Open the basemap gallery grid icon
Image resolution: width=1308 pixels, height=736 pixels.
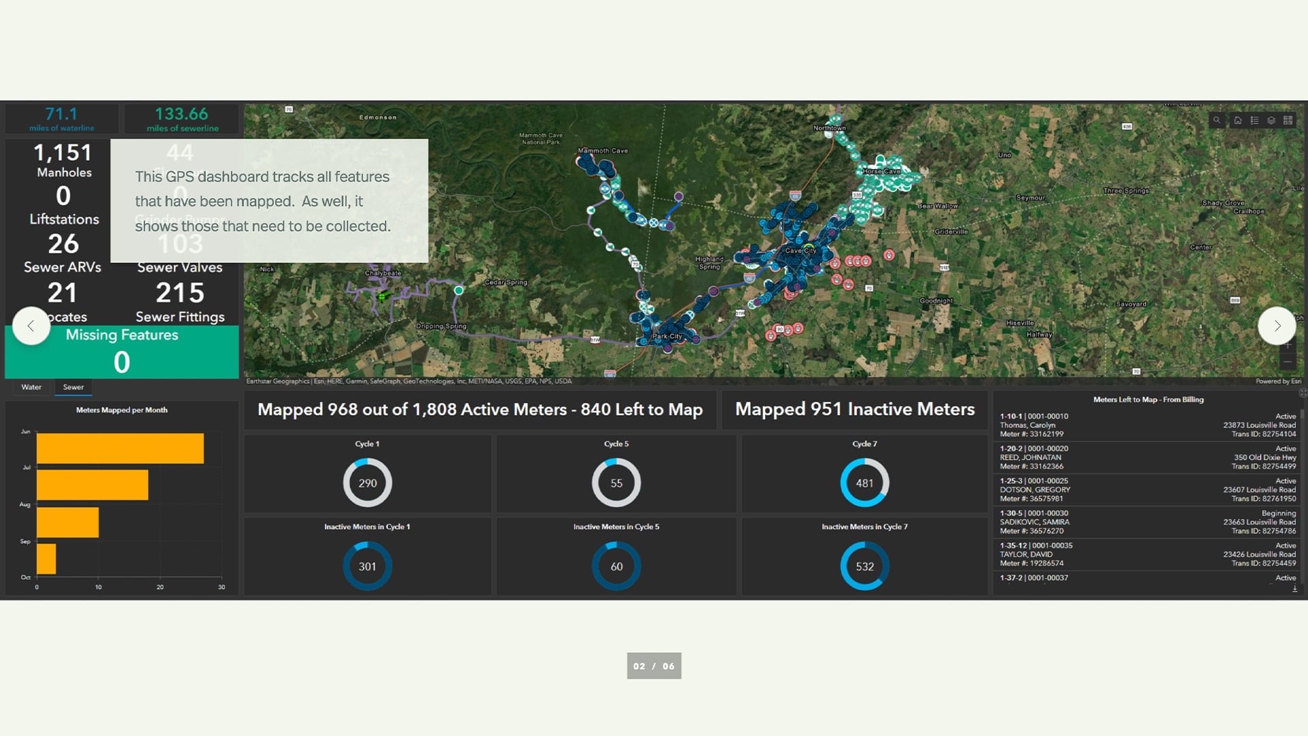point(1288,120)
